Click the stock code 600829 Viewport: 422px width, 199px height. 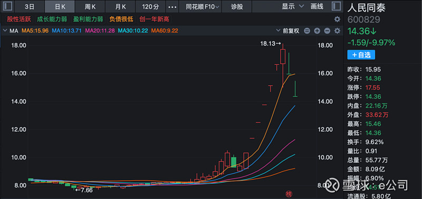click(x=363, y=19)
